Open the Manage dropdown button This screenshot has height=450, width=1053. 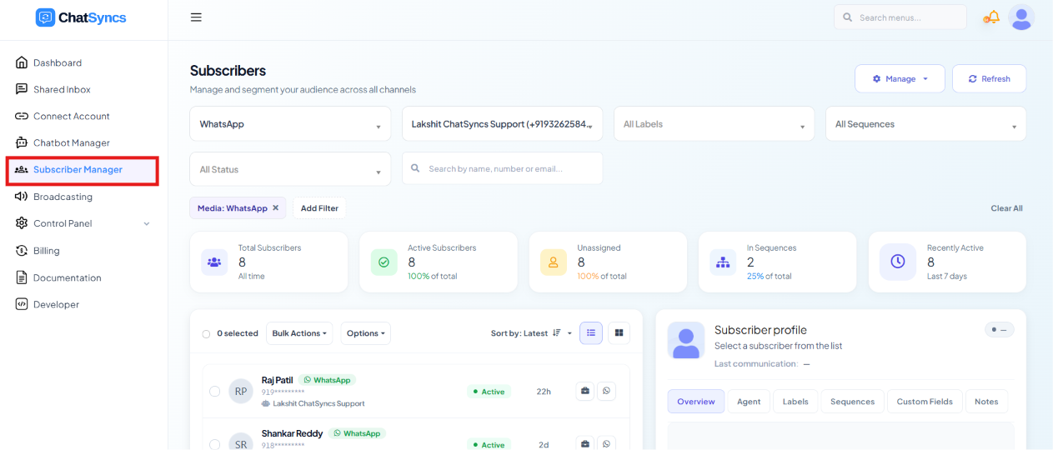pyautogui.click(x=900, y=78)
